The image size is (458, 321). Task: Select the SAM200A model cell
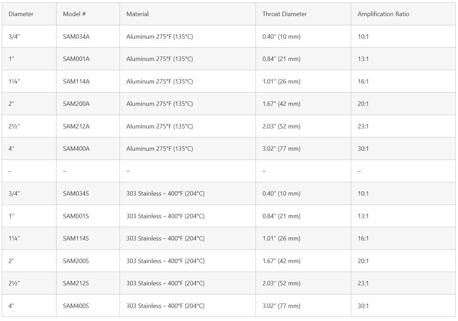[x=76, y=104]
